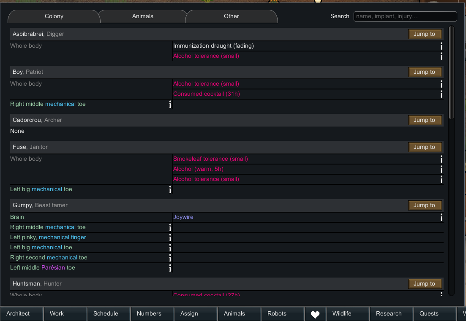466x321 pixels.
Task: Click Gumpy's Brain body part label
Action: [x=17, y=217]
